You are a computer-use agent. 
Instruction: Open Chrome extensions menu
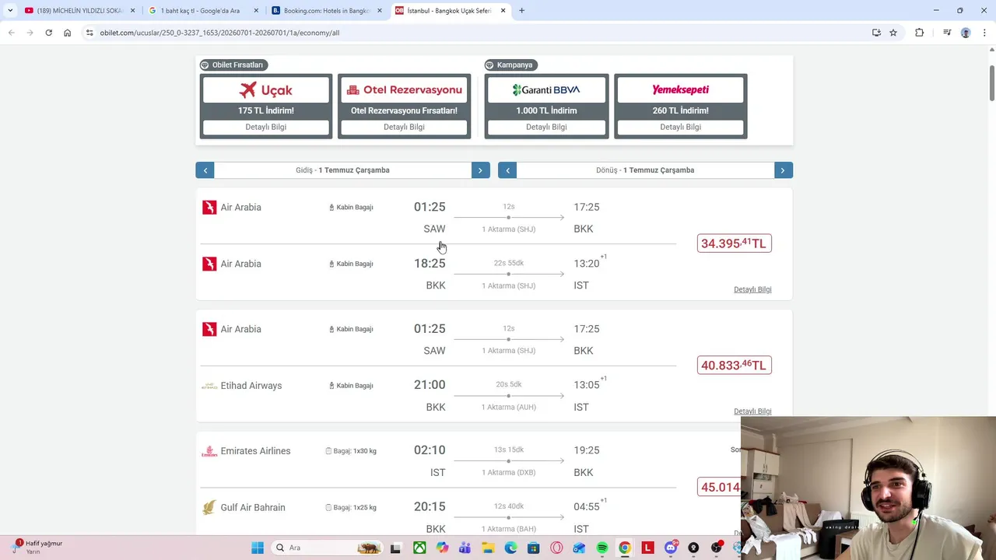[919, 33]
